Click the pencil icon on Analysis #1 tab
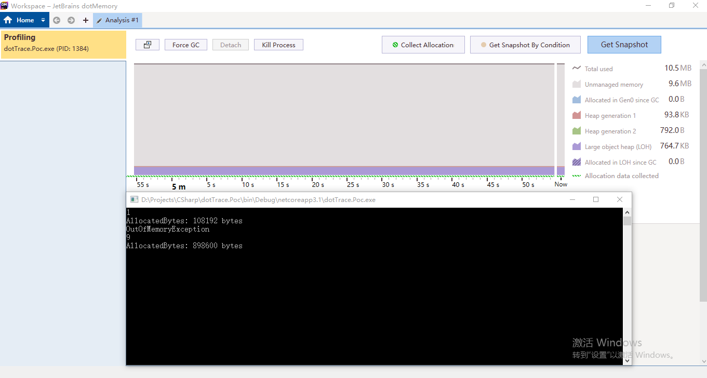Viewport: 707px width, 378px height. pyautogui.click(x=100, y=20)
